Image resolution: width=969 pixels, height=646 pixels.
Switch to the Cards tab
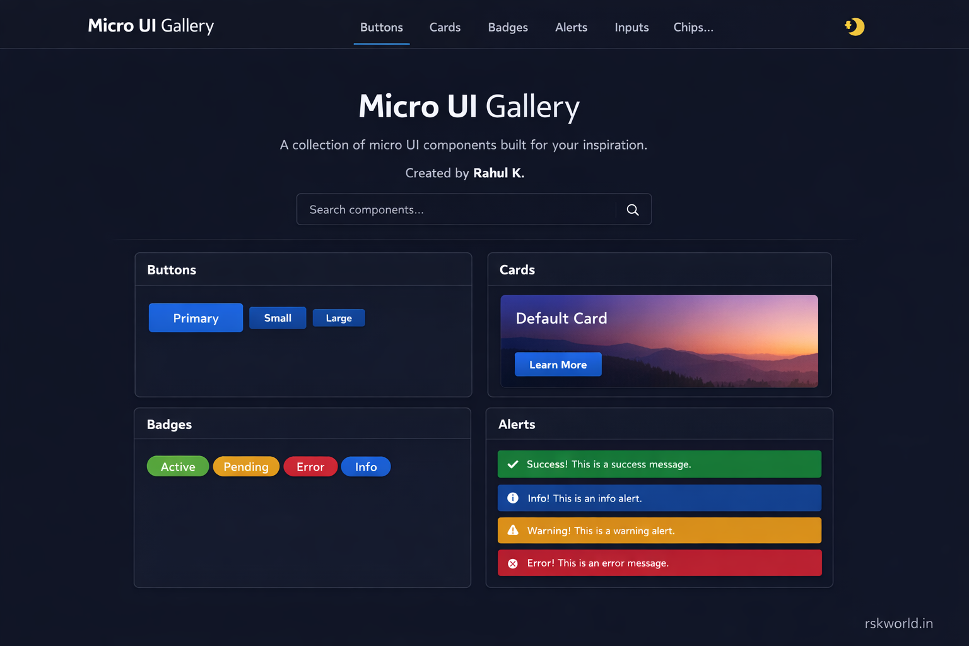tap(445, 27)
